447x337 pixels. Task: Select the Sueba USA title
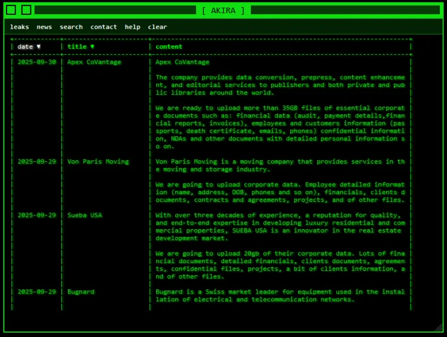tap(85, 215)
